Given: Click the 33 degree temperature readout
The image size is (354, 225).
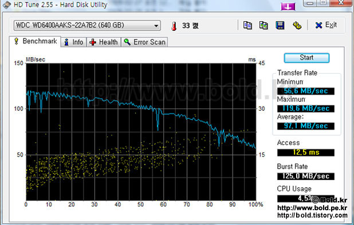Looking at the screenshot, I should pos(190,26).
